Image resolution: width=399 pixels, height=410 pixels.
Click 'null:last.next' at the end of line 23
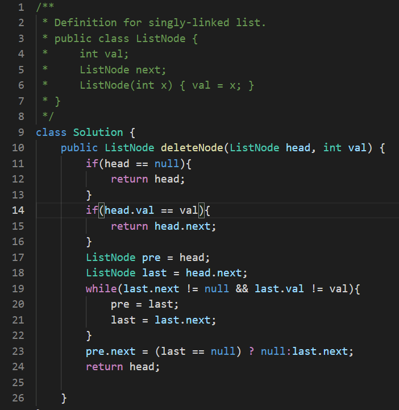point(304,351)
